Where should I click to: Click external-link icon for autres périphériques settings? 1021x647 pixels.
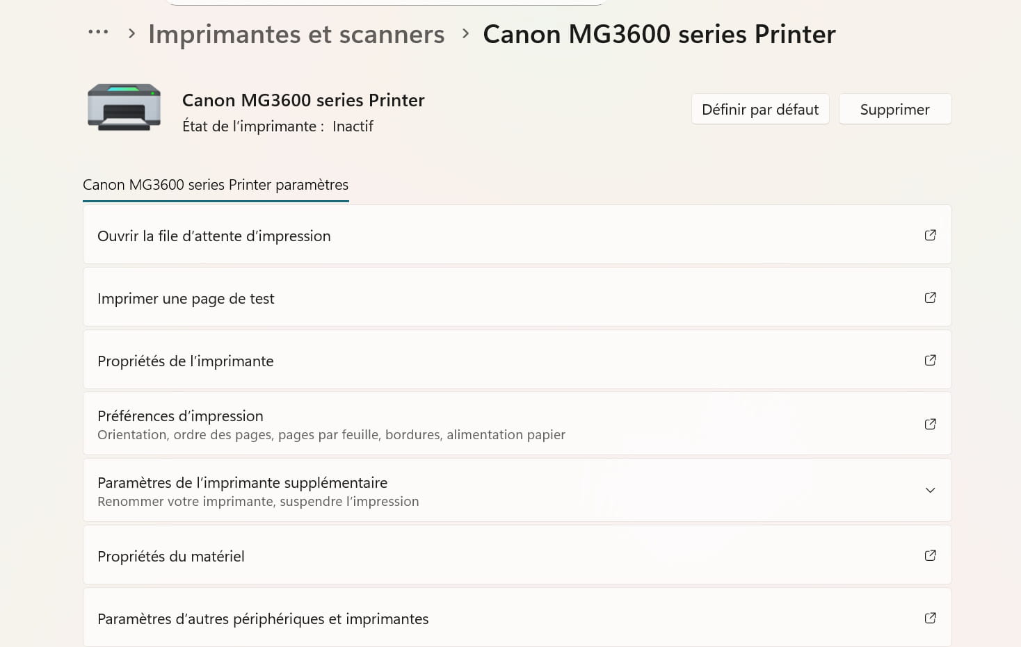(x=930, y=618)
